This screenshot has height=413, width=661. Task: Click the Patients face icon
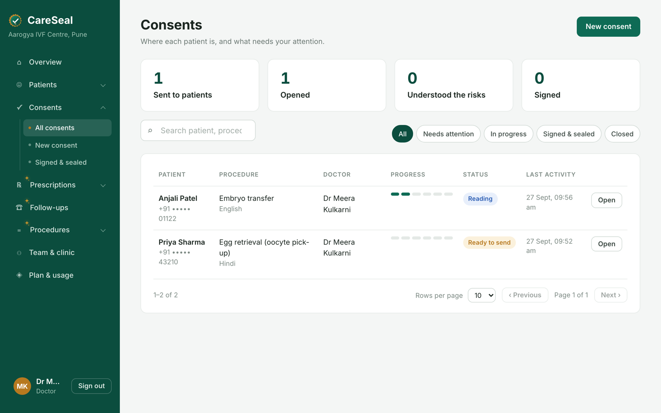pyautogui.click(x=19, y=85)
